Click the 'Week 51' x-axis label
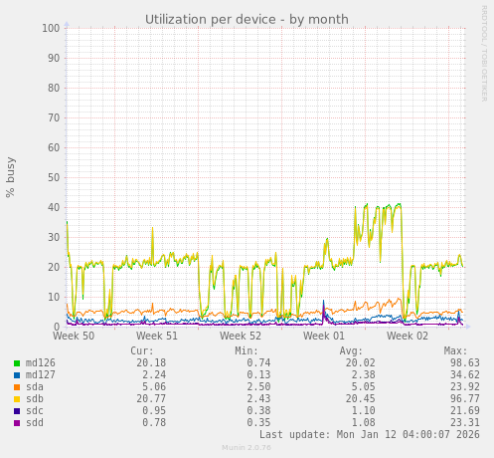Image resolution: width=494 pixels, height=458 pixels. (x=157, y=336)
